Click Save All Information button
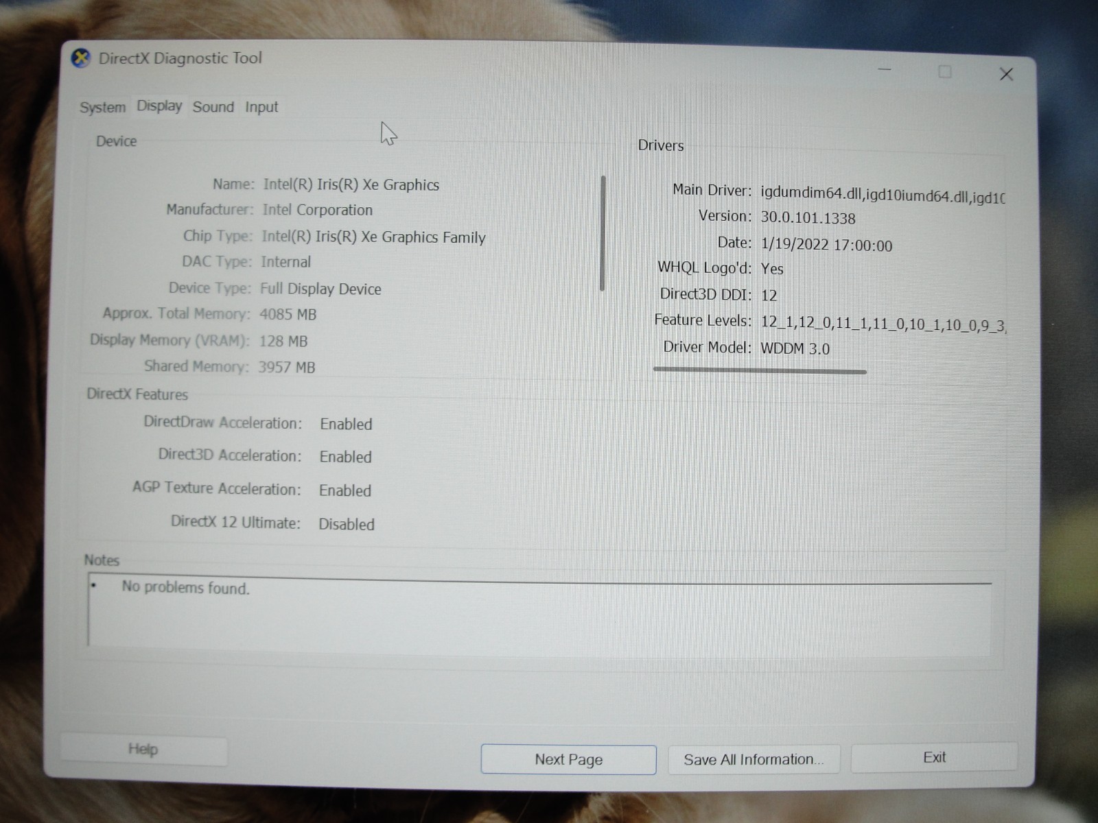Viewport: 1098px width, 823px height. click(754, 759)
